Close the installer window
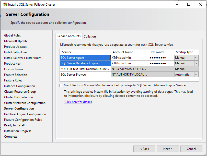207x156 pixels. pos(200,5)
